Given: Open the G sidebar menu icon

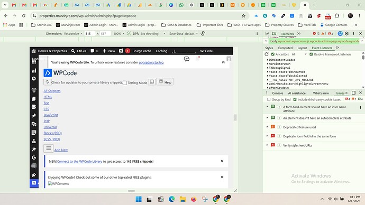Looking at the screenshot, I should point(34,157).
